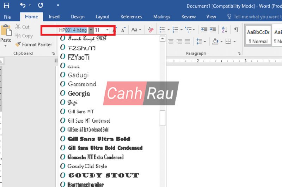The image size is (282, 187).
Task: Click the Save icon in quick access toolbar
Action: (6, 5)
